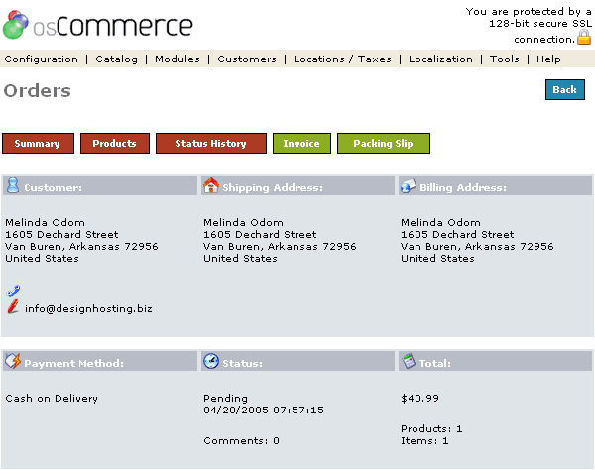The image size is (595, 470).
Task: Open the Tools menu
Action: tap(505, 59)
